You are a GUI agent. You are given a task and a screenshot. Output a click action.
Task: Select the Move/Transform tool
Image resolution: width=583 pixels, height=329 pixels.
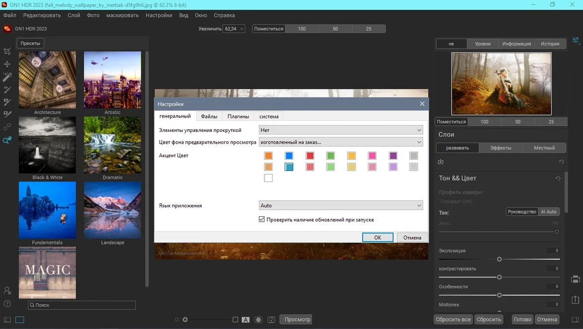coord(7,64)
